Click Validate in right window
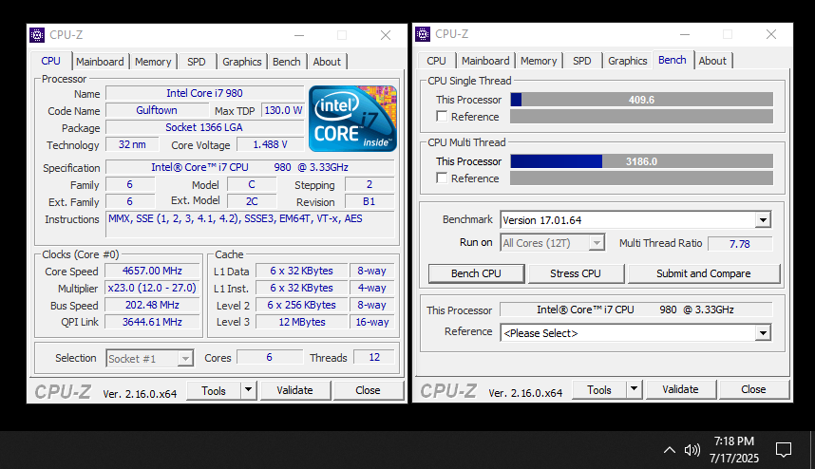Screen dimensions: 815x469 680,389
